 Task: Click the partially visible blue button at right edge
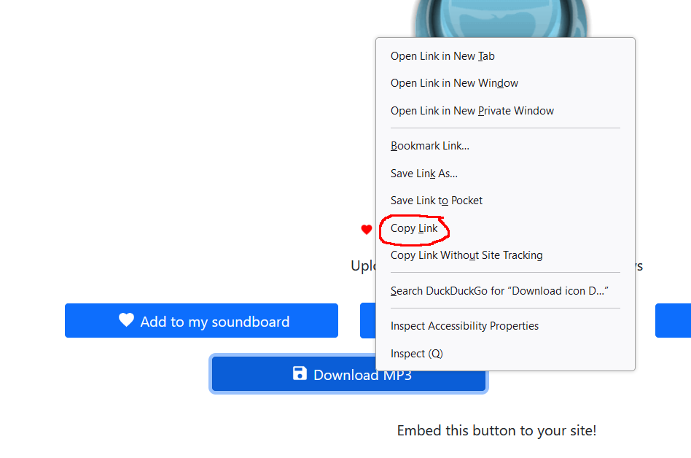pos(673,321)
